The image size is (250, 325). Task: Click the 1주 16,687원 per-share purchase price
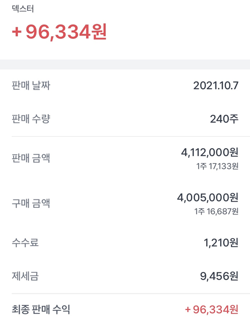click(x=216, y=211)
